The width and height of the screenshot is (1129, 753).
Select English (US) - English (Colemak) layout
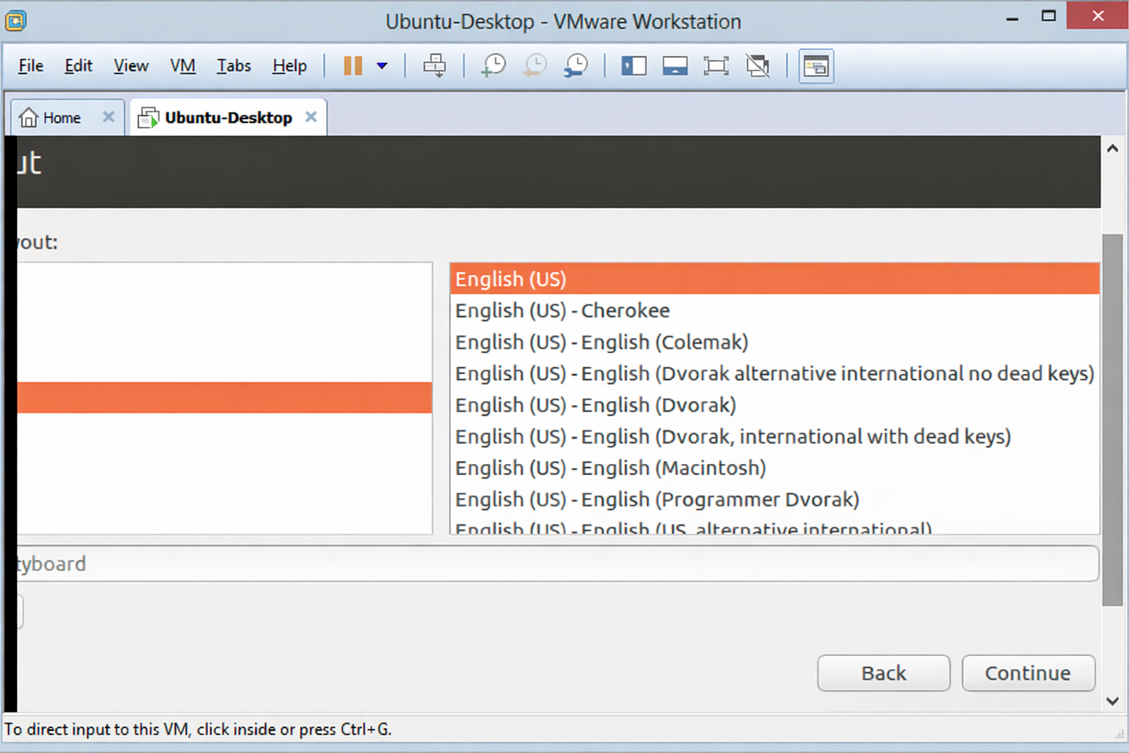[x=601, y=343]
